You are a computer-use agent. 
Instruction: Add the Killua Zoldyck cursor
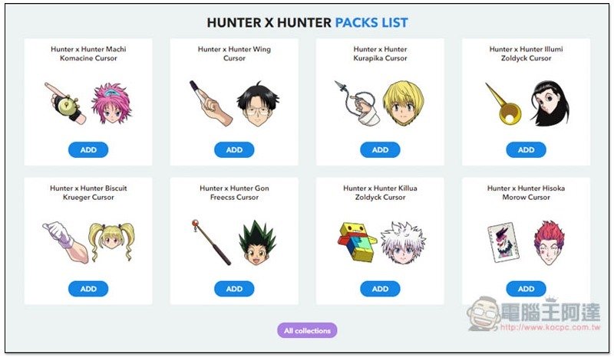click(x=380, y=289)
